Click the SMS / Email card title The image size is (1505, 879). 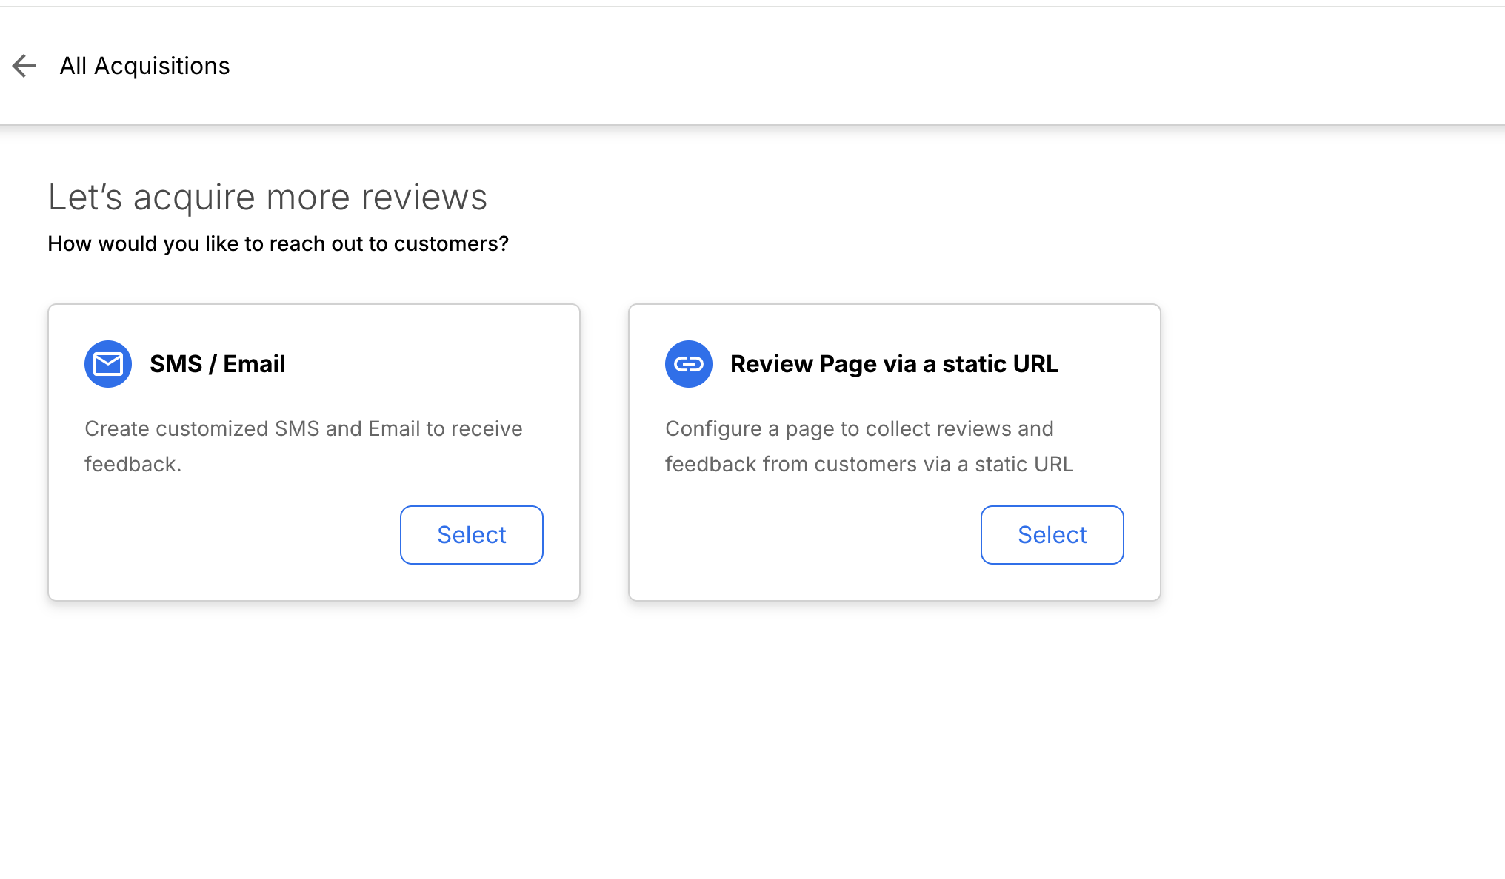217,364
